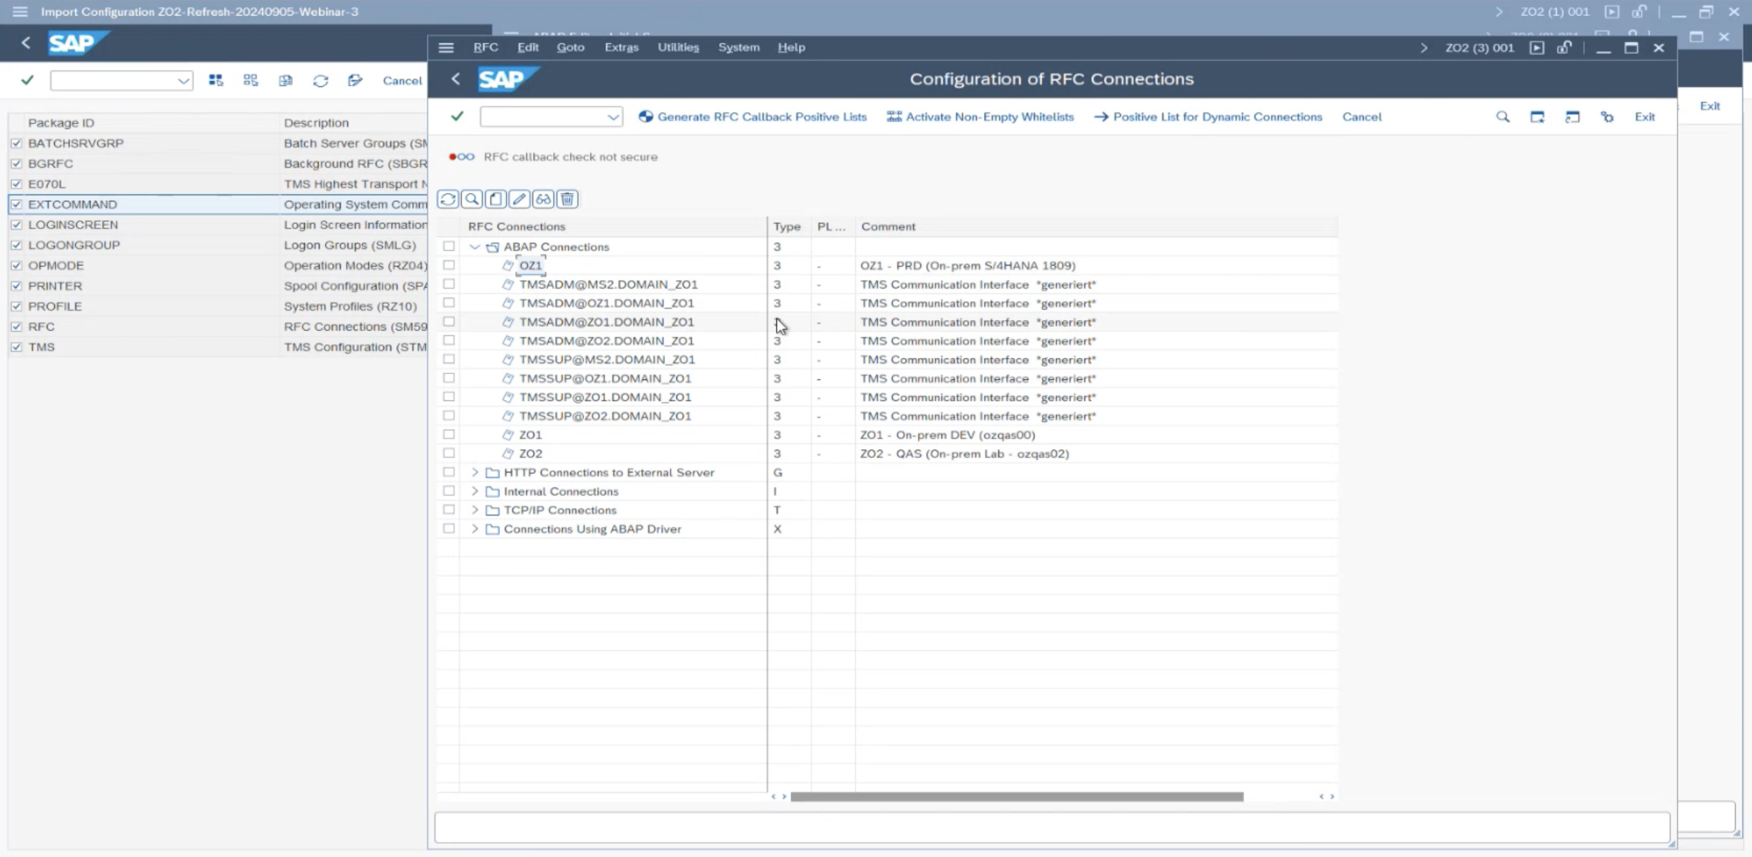The image size is (1752, 857).
Task: Click the green checkmark in RFC Connections window
Action: coord(457,116)
